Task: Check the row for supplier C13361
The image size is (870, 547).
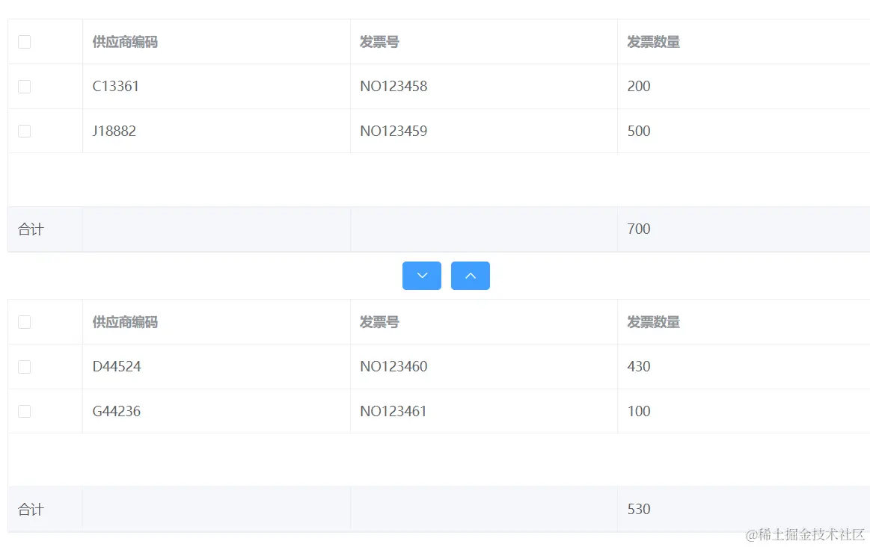Action: [25, 87]
